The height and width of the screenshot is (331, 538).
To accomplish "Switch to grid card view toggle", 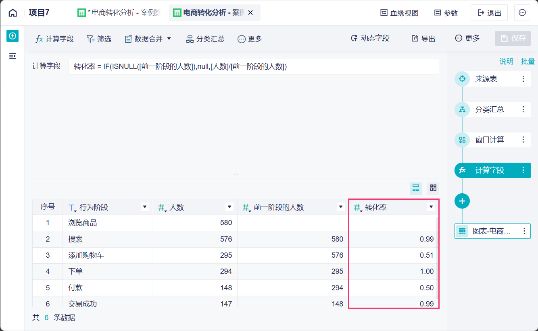I will [x=433, y=188].
